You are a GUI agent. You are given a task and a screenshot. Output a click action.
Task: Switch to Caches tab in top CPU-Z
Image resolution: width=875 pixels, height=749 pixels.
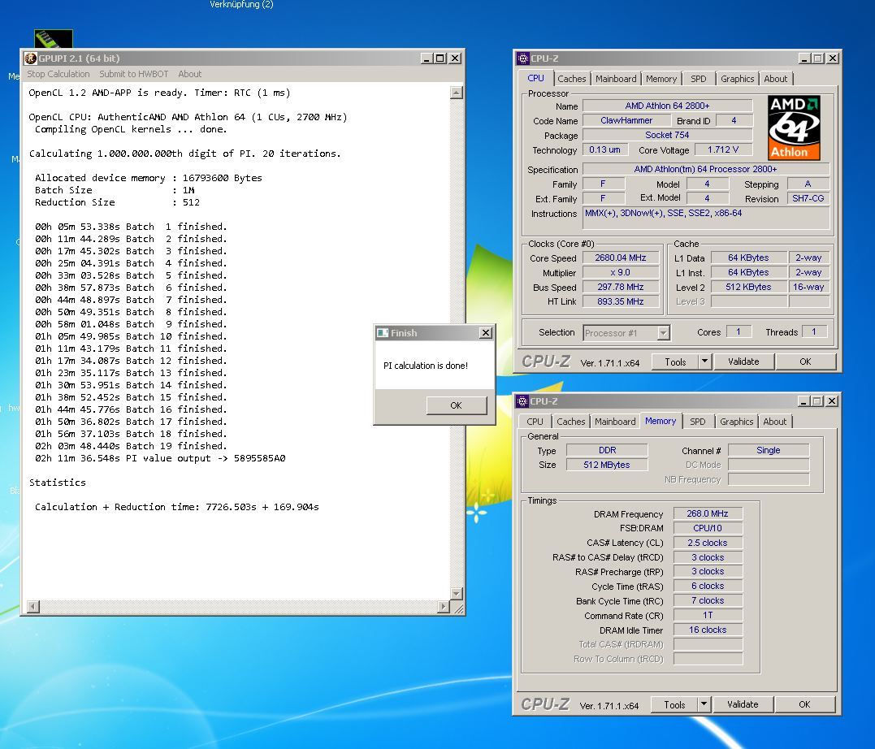pos(571,79)
